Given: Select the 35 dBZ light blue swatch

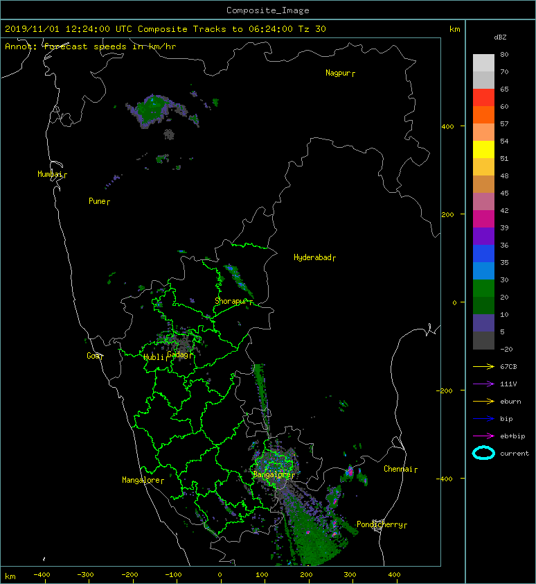Looking at the screenshot, I should (x=483, y=270).
